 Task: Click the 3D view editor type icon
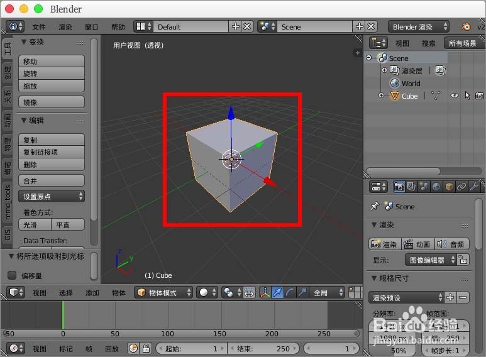click(x=16, y=292)
